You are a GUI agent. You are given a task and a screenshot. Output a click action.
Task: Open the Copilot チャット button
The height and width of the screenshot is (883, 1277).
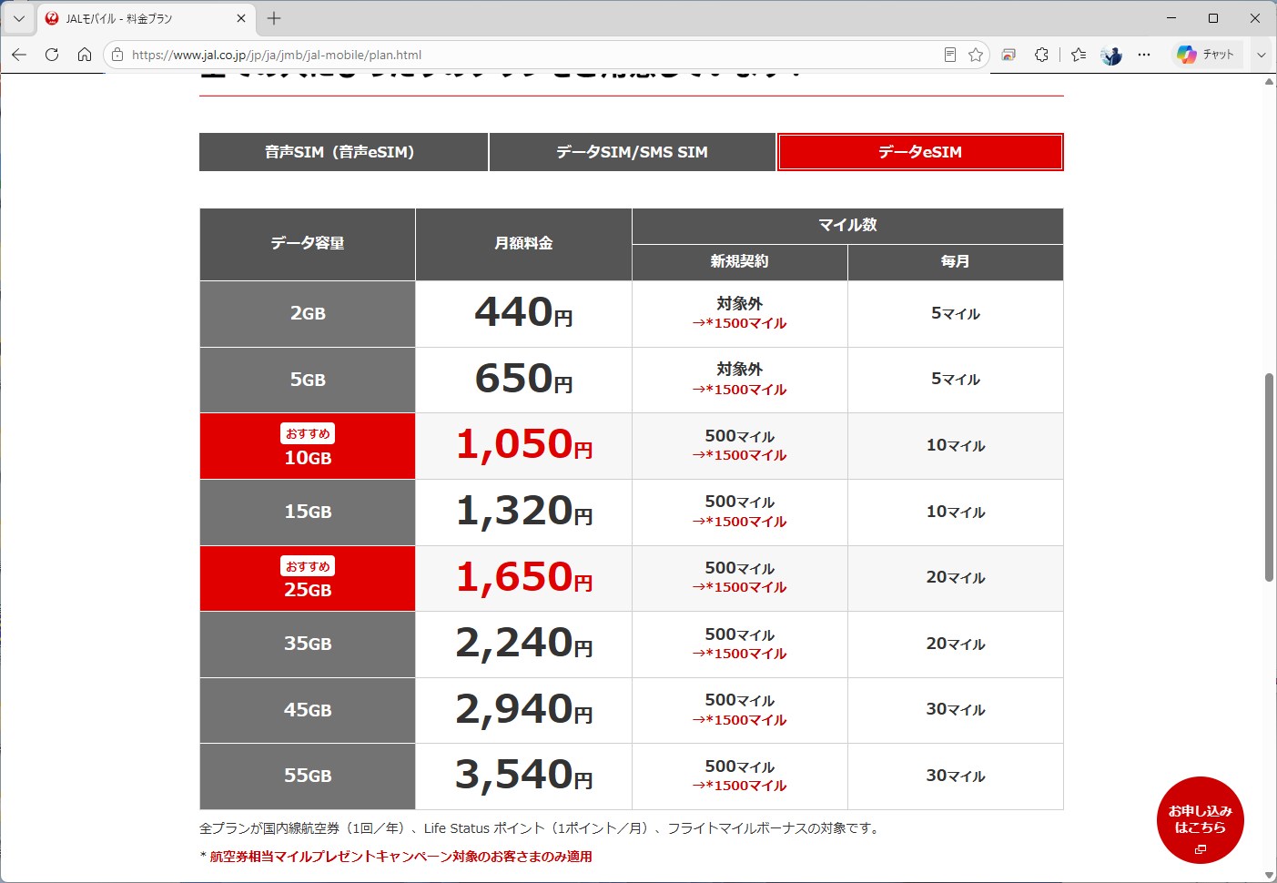[1206, 55]
